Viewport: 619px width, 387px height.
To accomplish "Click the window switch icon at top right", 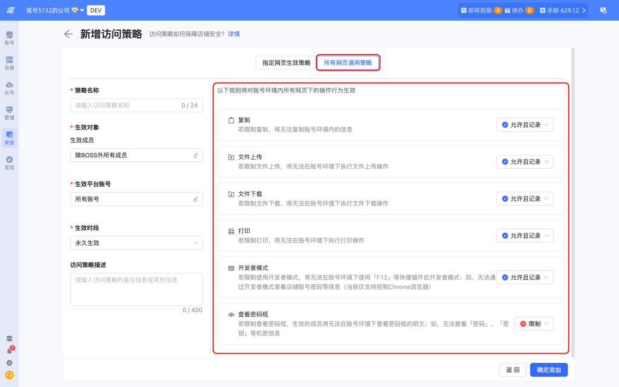I will (603, 10).
